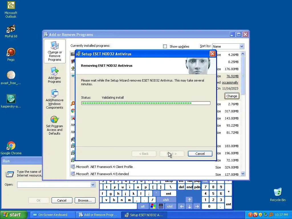292x219 pixels.
Task: Click the taskbar clock showing 10:37 PM
Action: click(281, 215)
